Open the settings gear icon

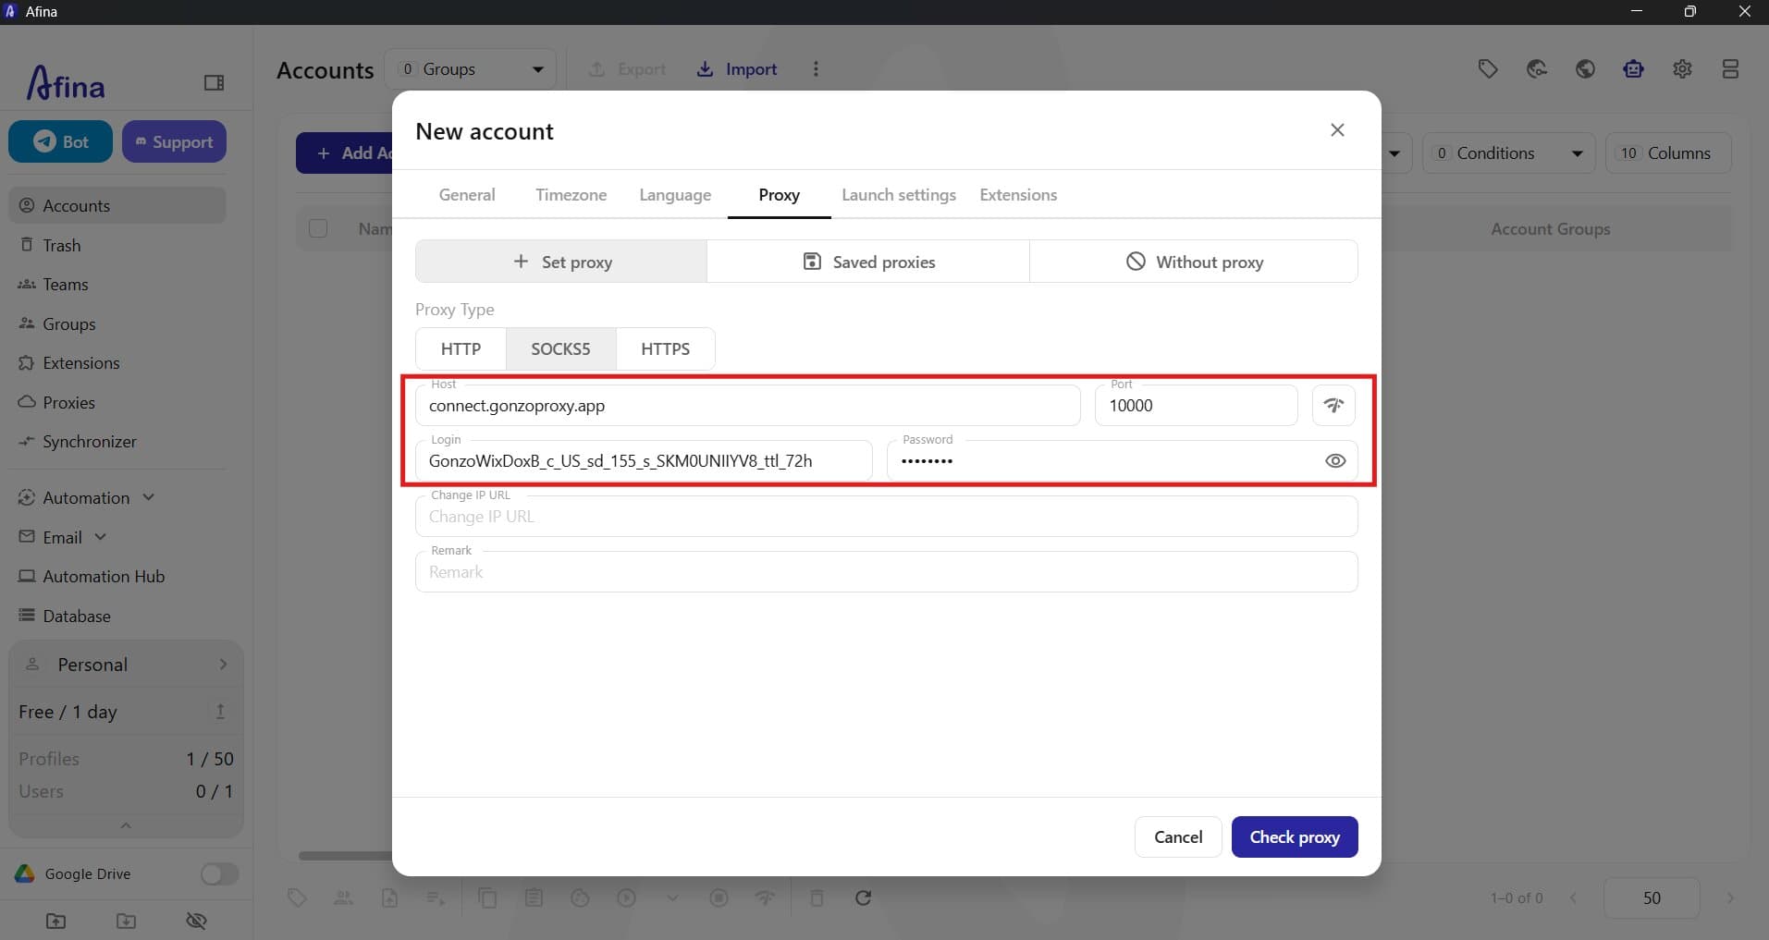click(x=1682, y=69)
